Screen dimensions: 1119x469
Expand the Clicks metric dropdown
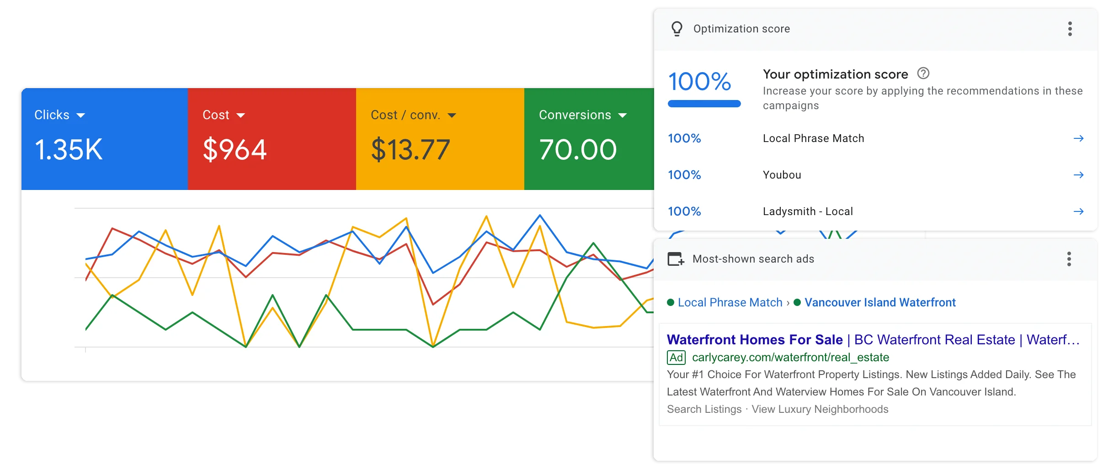tap(81, 116)
